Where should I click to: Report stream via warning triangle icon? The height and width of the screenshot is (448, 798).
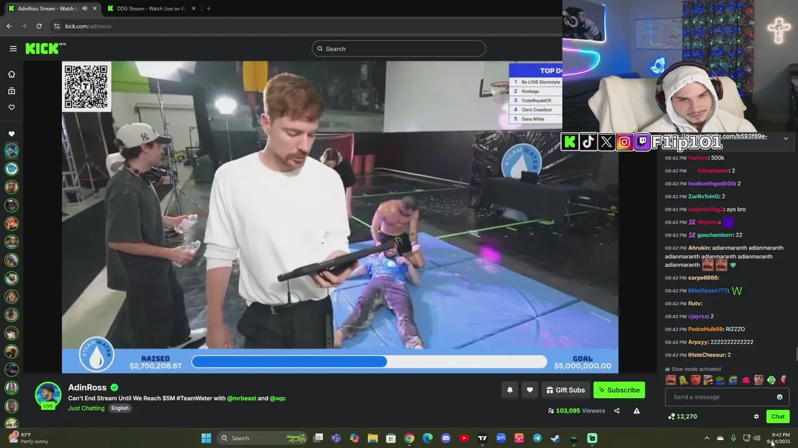637,411
